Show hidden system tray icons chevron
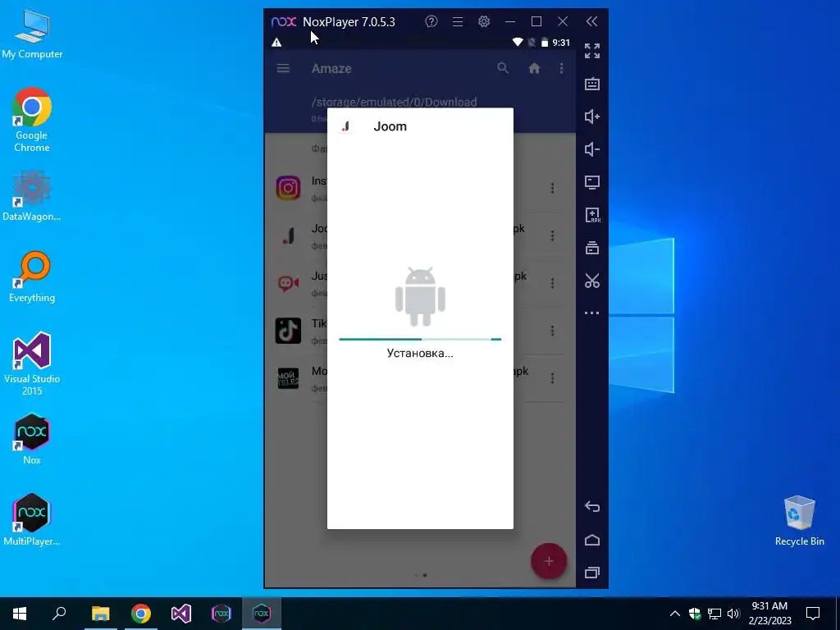This screenshot has height=630, width=840. (675, 614)
